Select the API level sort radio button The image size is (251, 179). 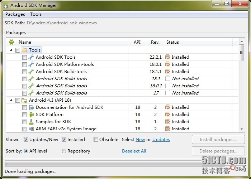pyautogui.click(x=26, y=151)
